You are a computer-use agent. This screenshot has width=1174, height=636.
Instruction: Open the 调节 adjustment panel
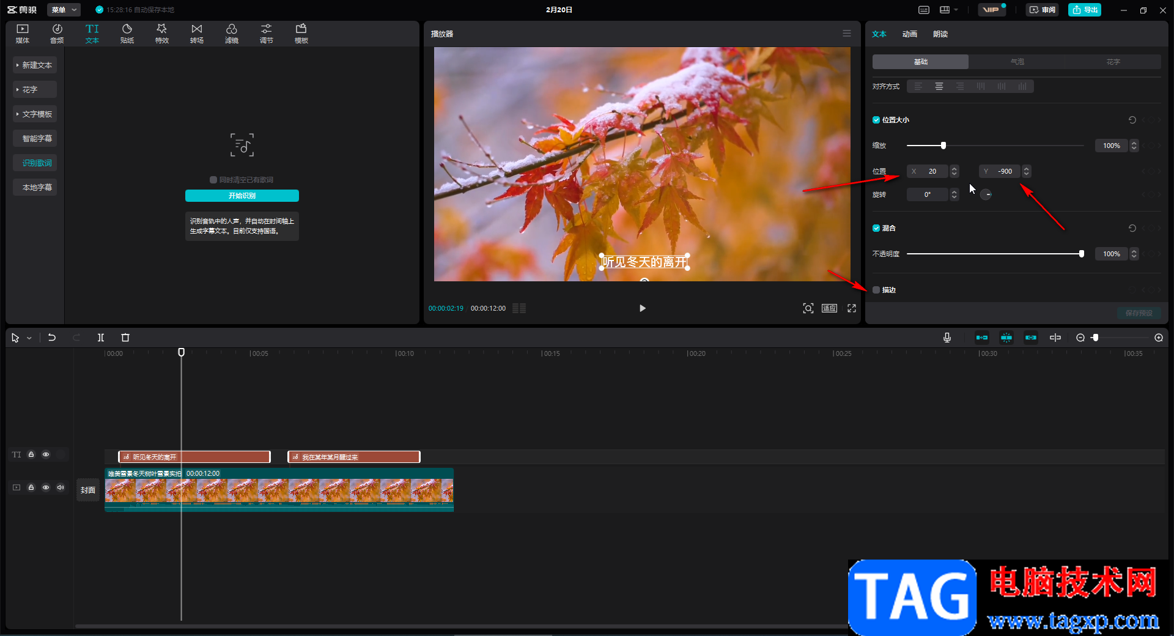pos(267,34)
